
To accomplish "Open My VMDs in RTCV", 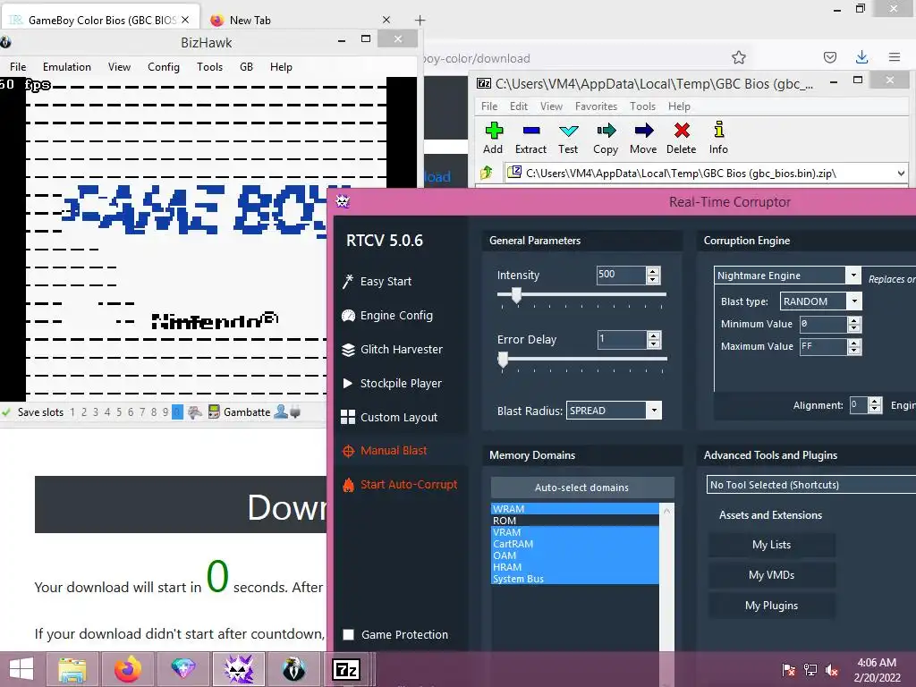I will coord(772,575).
